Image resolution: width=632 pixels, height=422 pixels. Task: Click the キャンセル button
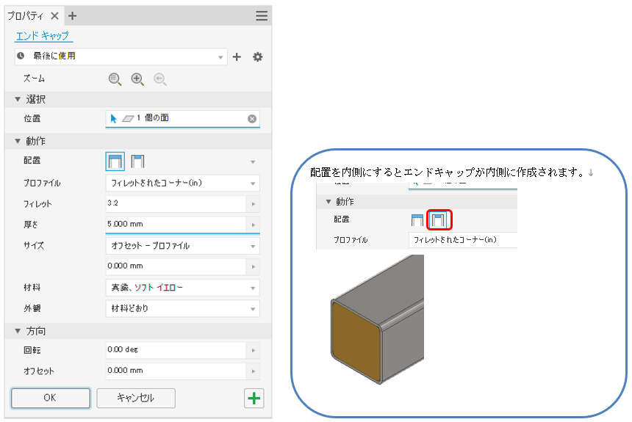[x=136, y=399]
